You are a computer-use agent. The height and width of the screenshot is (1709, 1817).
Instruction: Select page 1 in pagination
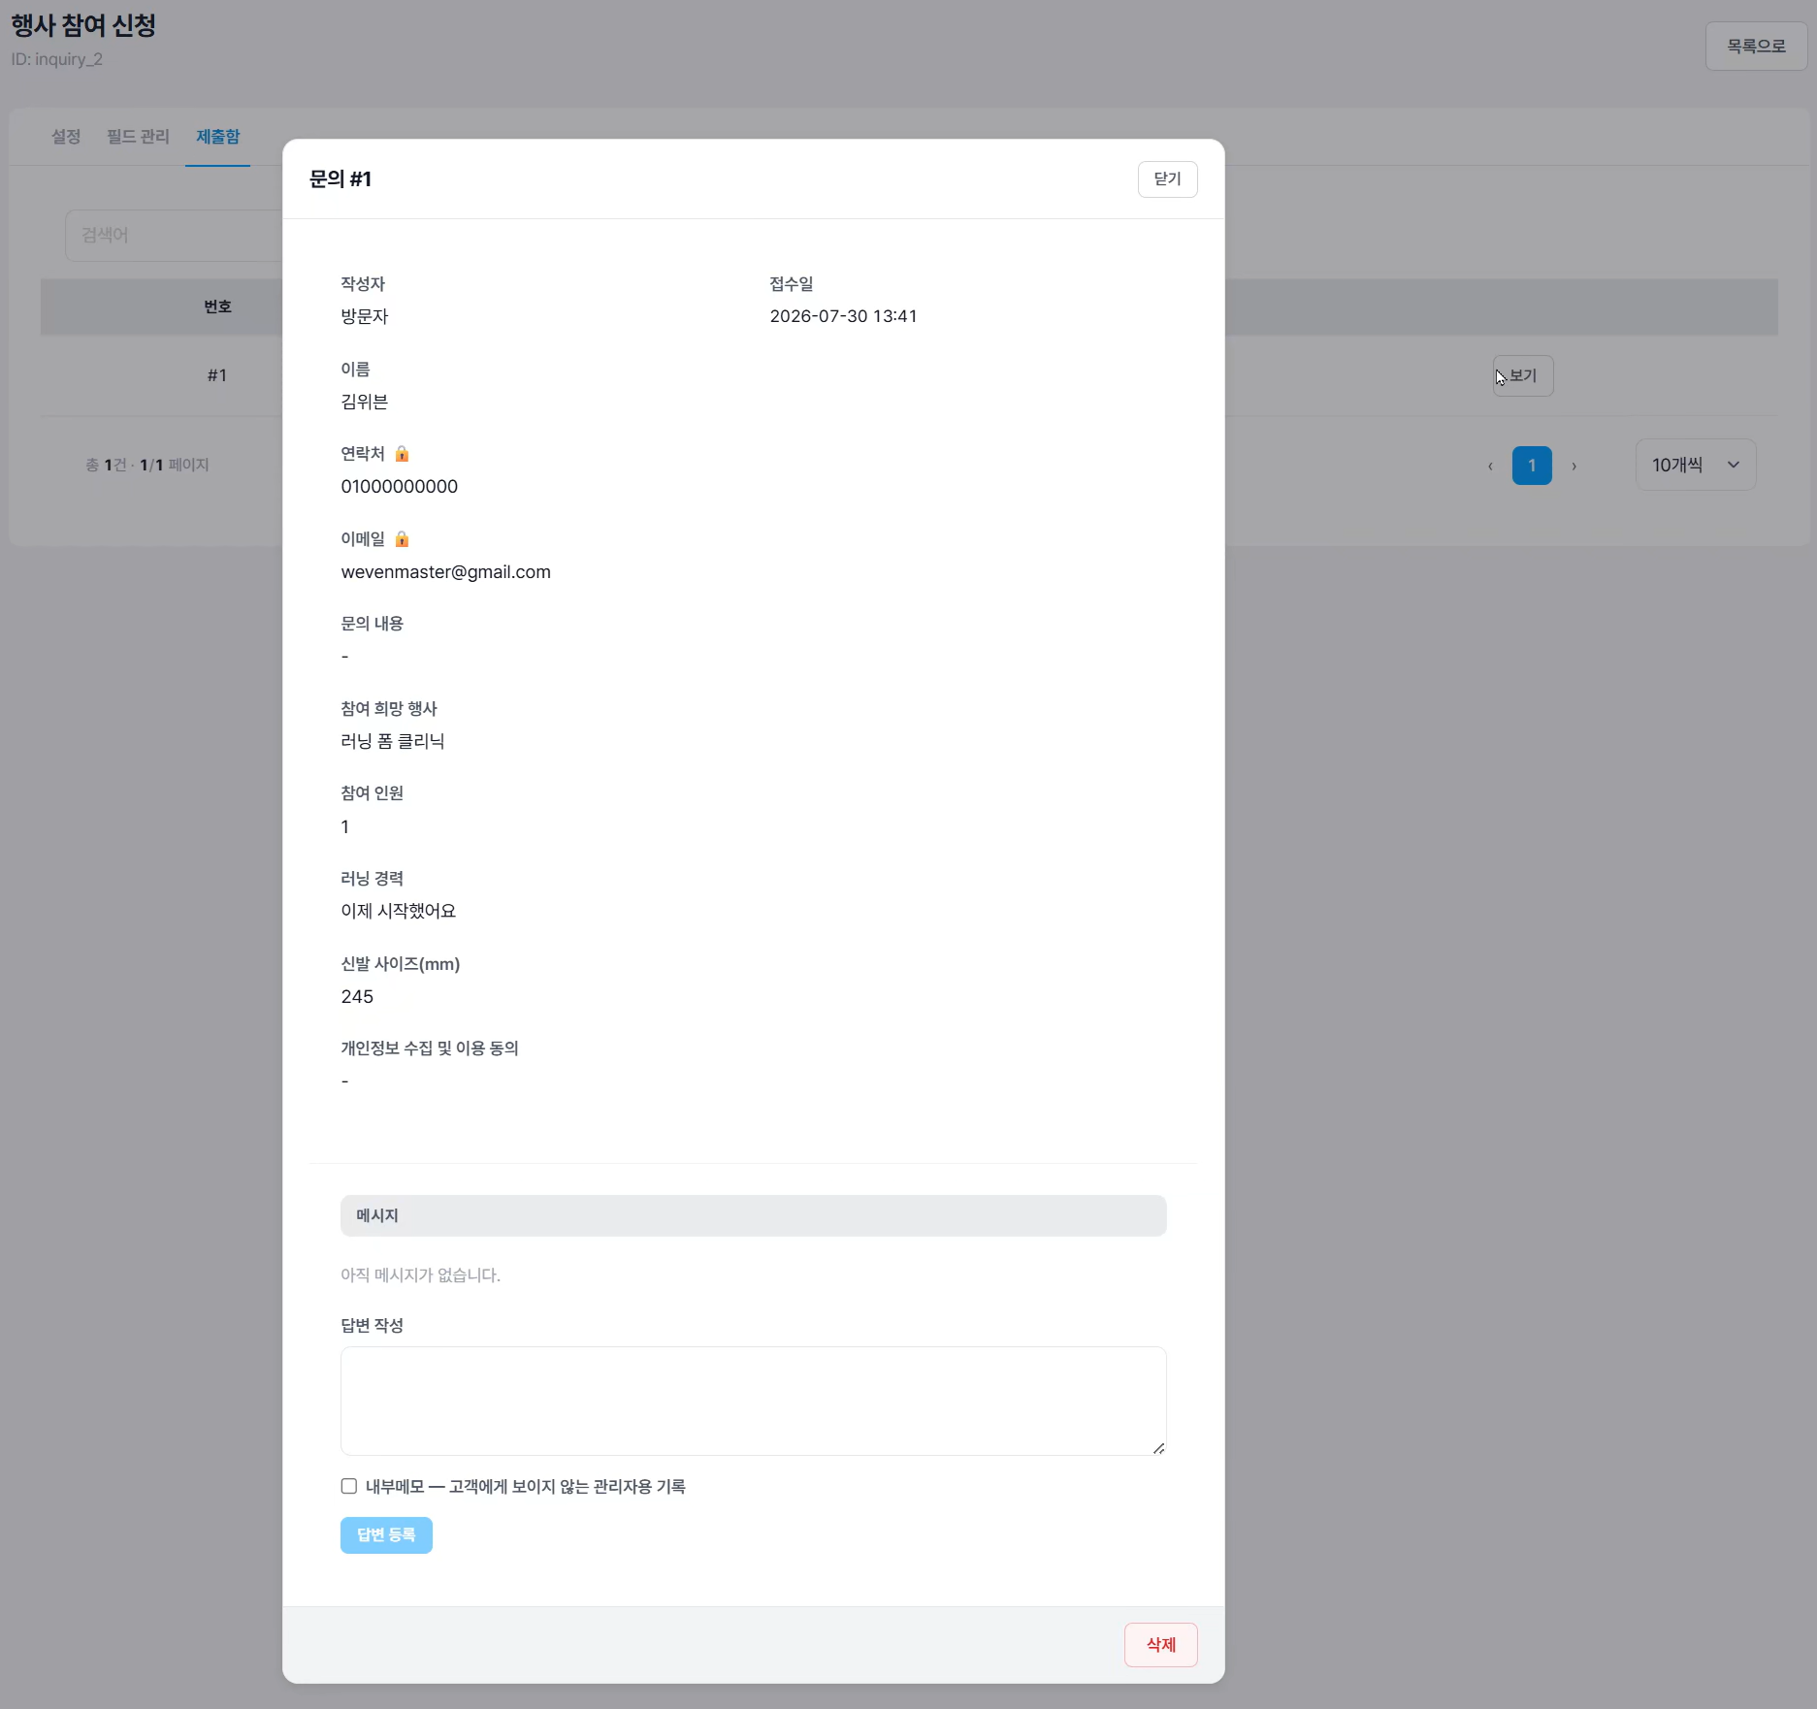1532,466
